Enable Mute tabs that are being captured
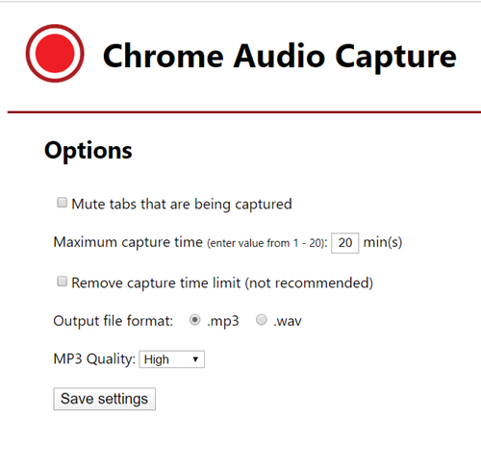Viewport: 481px width, 465px height. [x=62, y=203]
